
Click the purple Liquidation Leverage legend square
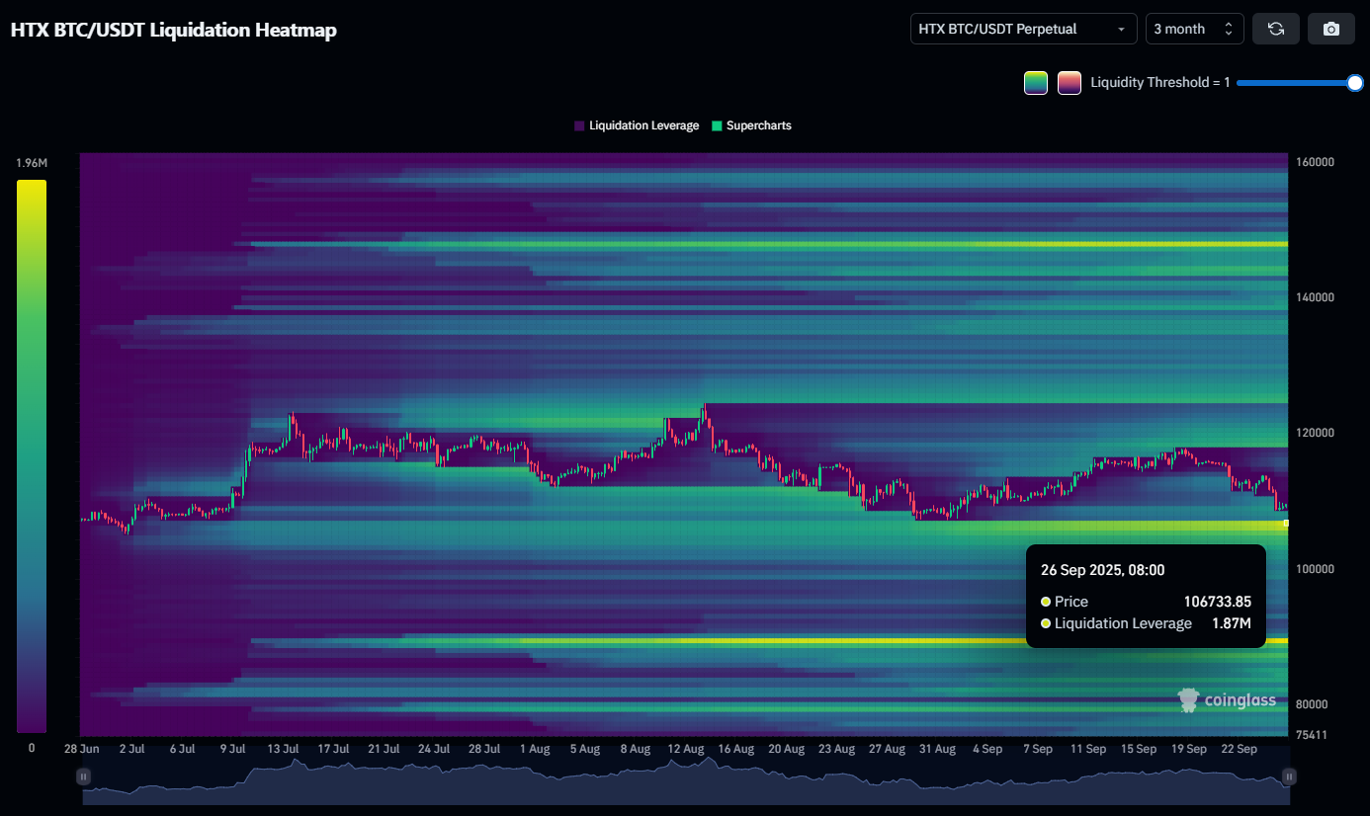[579, 125]
